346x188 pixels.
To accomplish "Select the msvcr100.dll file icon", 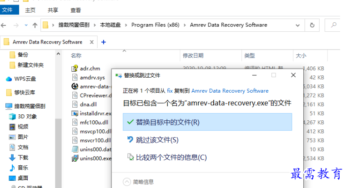I will [x=75, y=140].
